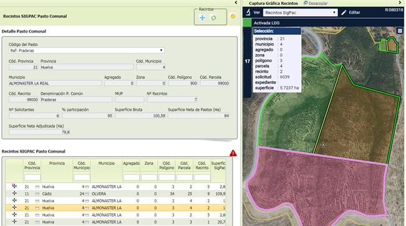Click the Cód. Parcela column filter box
Screen dimensions: 406x226
(185, 177)
